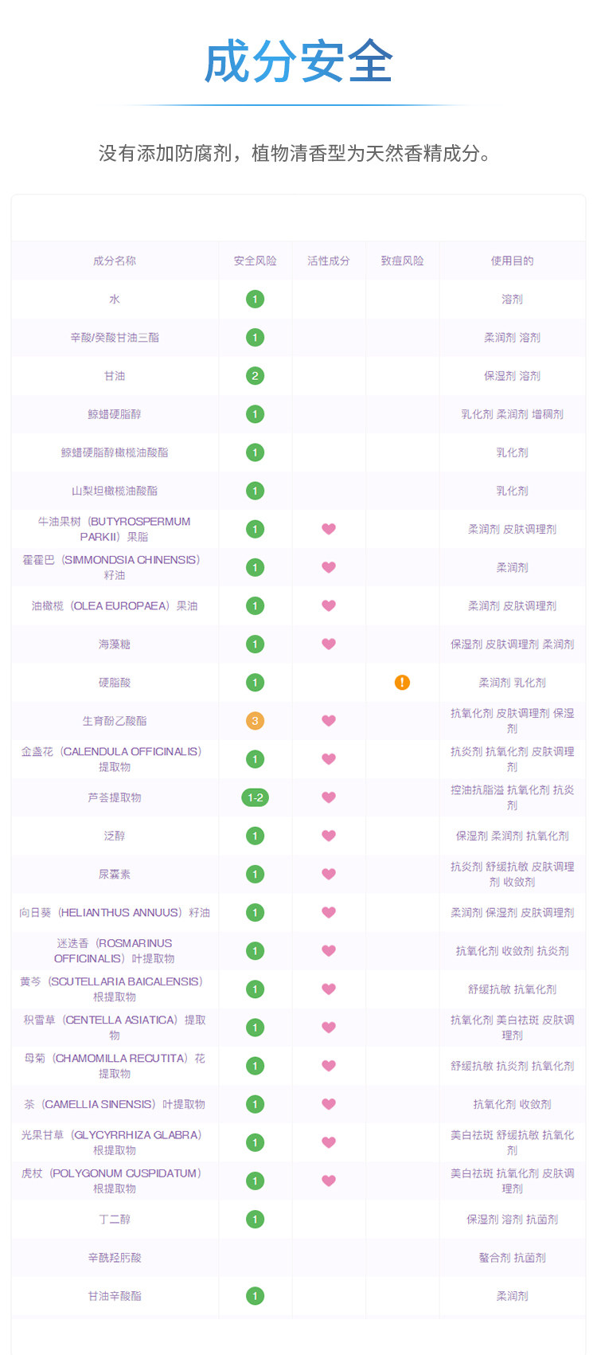
Task: Select the 致痘风险 column header
Action: [402, 260]
